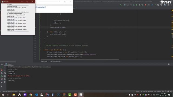Click the Java app icon on the taskbar
The image size is (173, 97).
(x=81, y=95)
